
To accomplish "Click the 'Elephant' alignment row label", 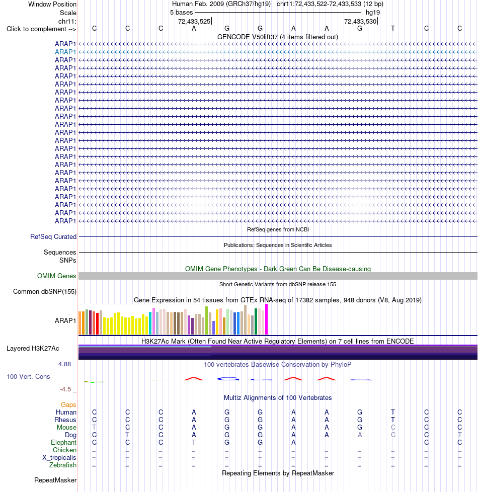I will tap(64, 442).
